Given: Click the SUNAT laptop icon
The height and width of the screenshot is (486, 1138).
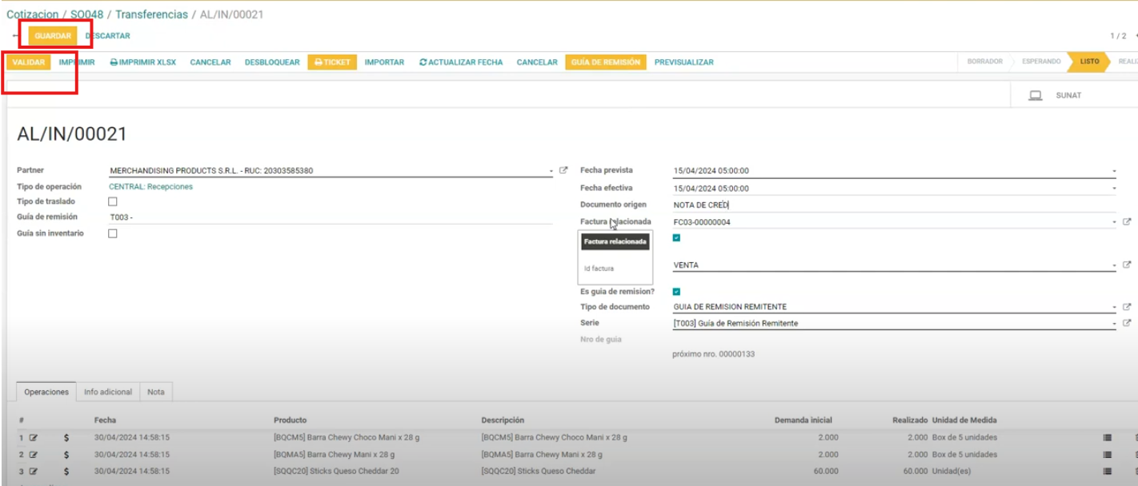Looking at the screenshot, I should [x=1035, y=96].
